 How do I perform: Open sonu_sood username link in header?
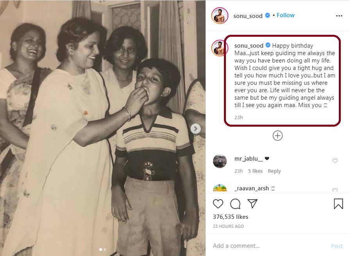tap(248, 16)
